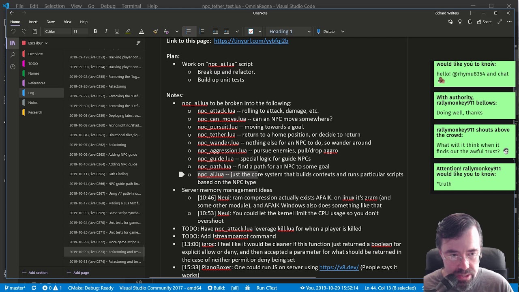Click the debug bug icon in status bar
Image resolution: width=519 pixels, height=292 pixels.
click(x=248, y=288)
